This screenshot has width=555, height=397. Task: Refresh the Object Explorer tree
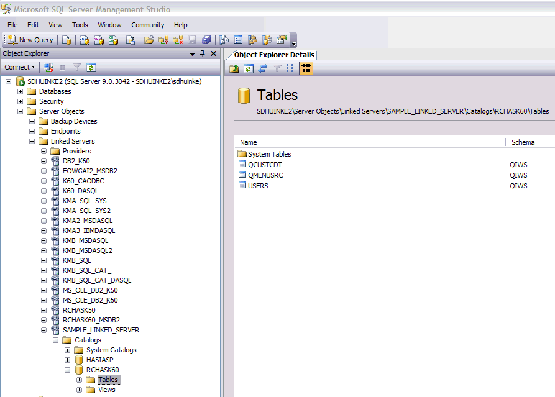click(x=91, y=67)
